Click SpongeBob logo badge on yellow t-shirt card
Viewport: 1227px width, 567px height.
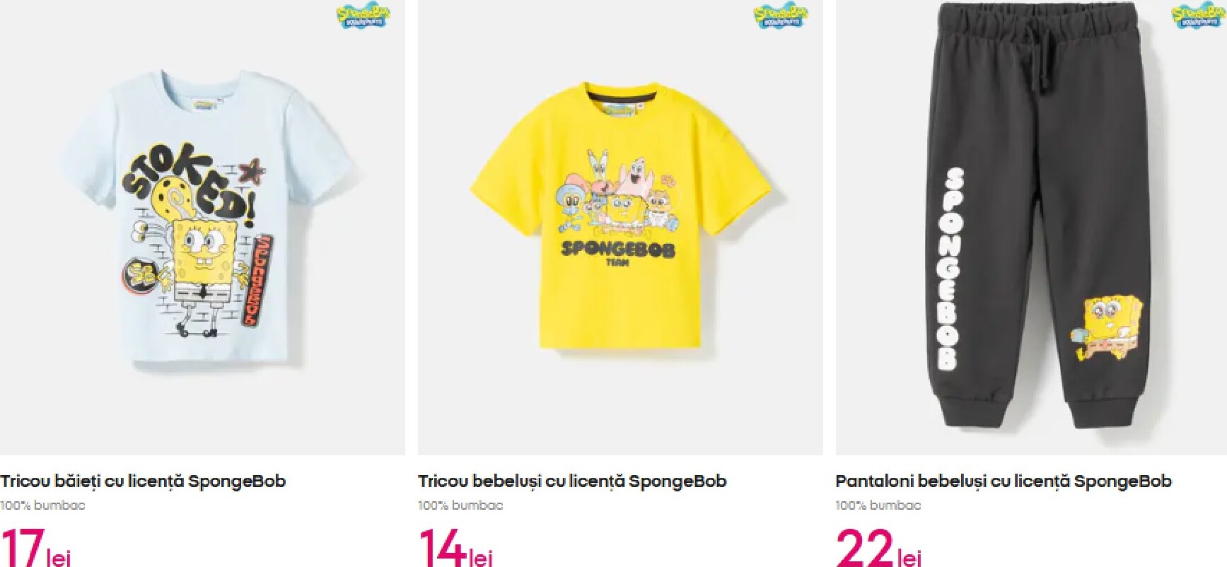pyautogui.click(x=781, y=16)
